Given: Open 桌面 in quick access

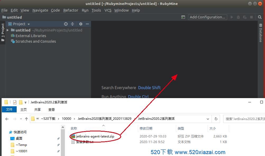Looking at the screenshot, I should (x=19, y=139).
